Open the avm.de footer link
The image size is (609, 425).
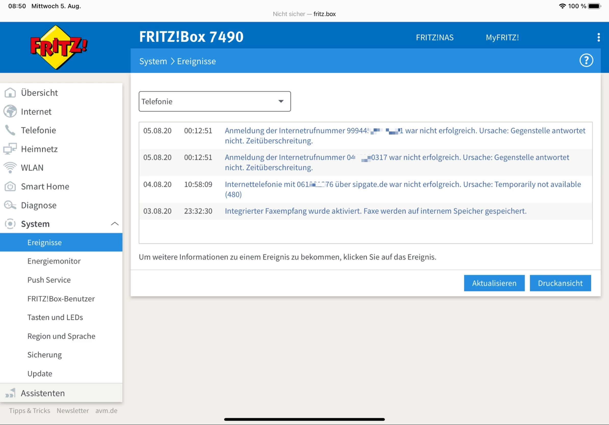pos(106,411)
